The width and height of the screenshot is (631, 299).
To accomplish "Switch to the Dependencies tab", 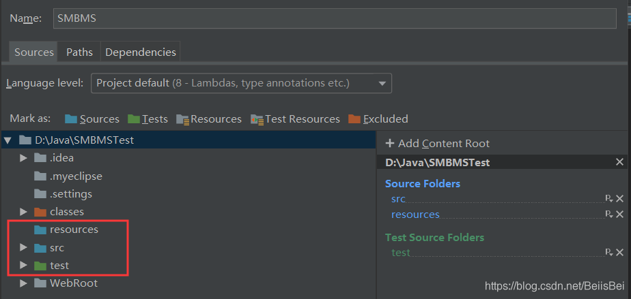I will [x=140, y=52].
